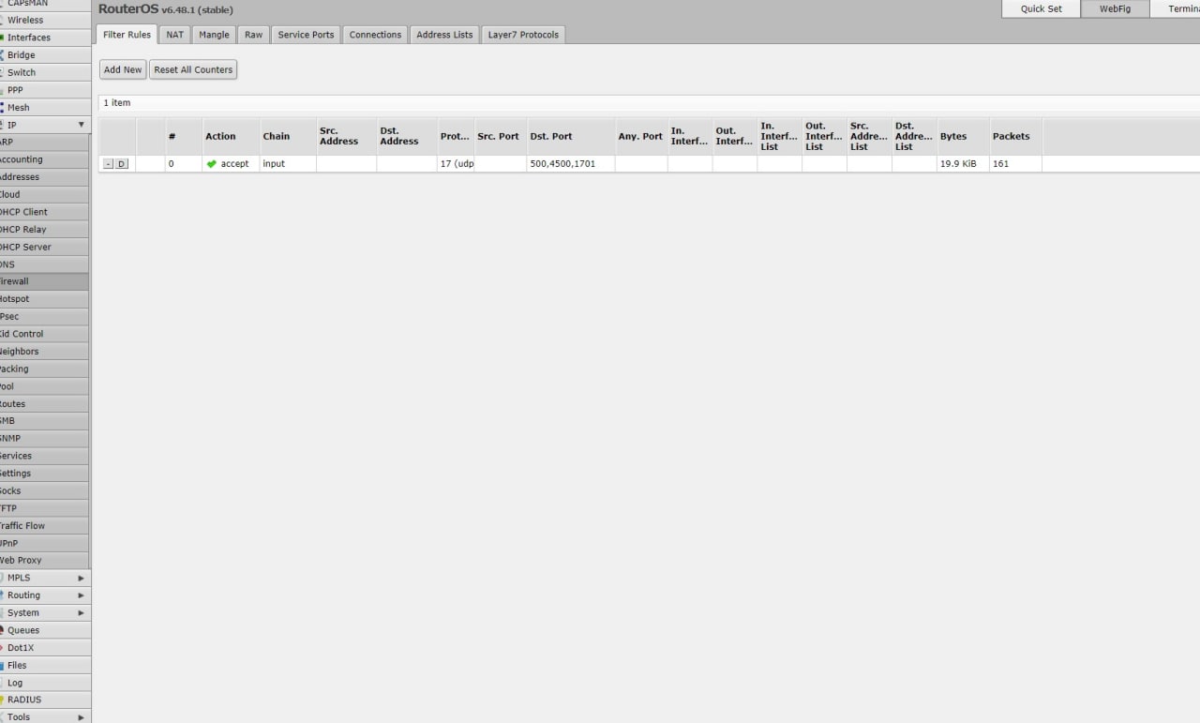
Task: Expand the System submenu
Action: point(81,613)
